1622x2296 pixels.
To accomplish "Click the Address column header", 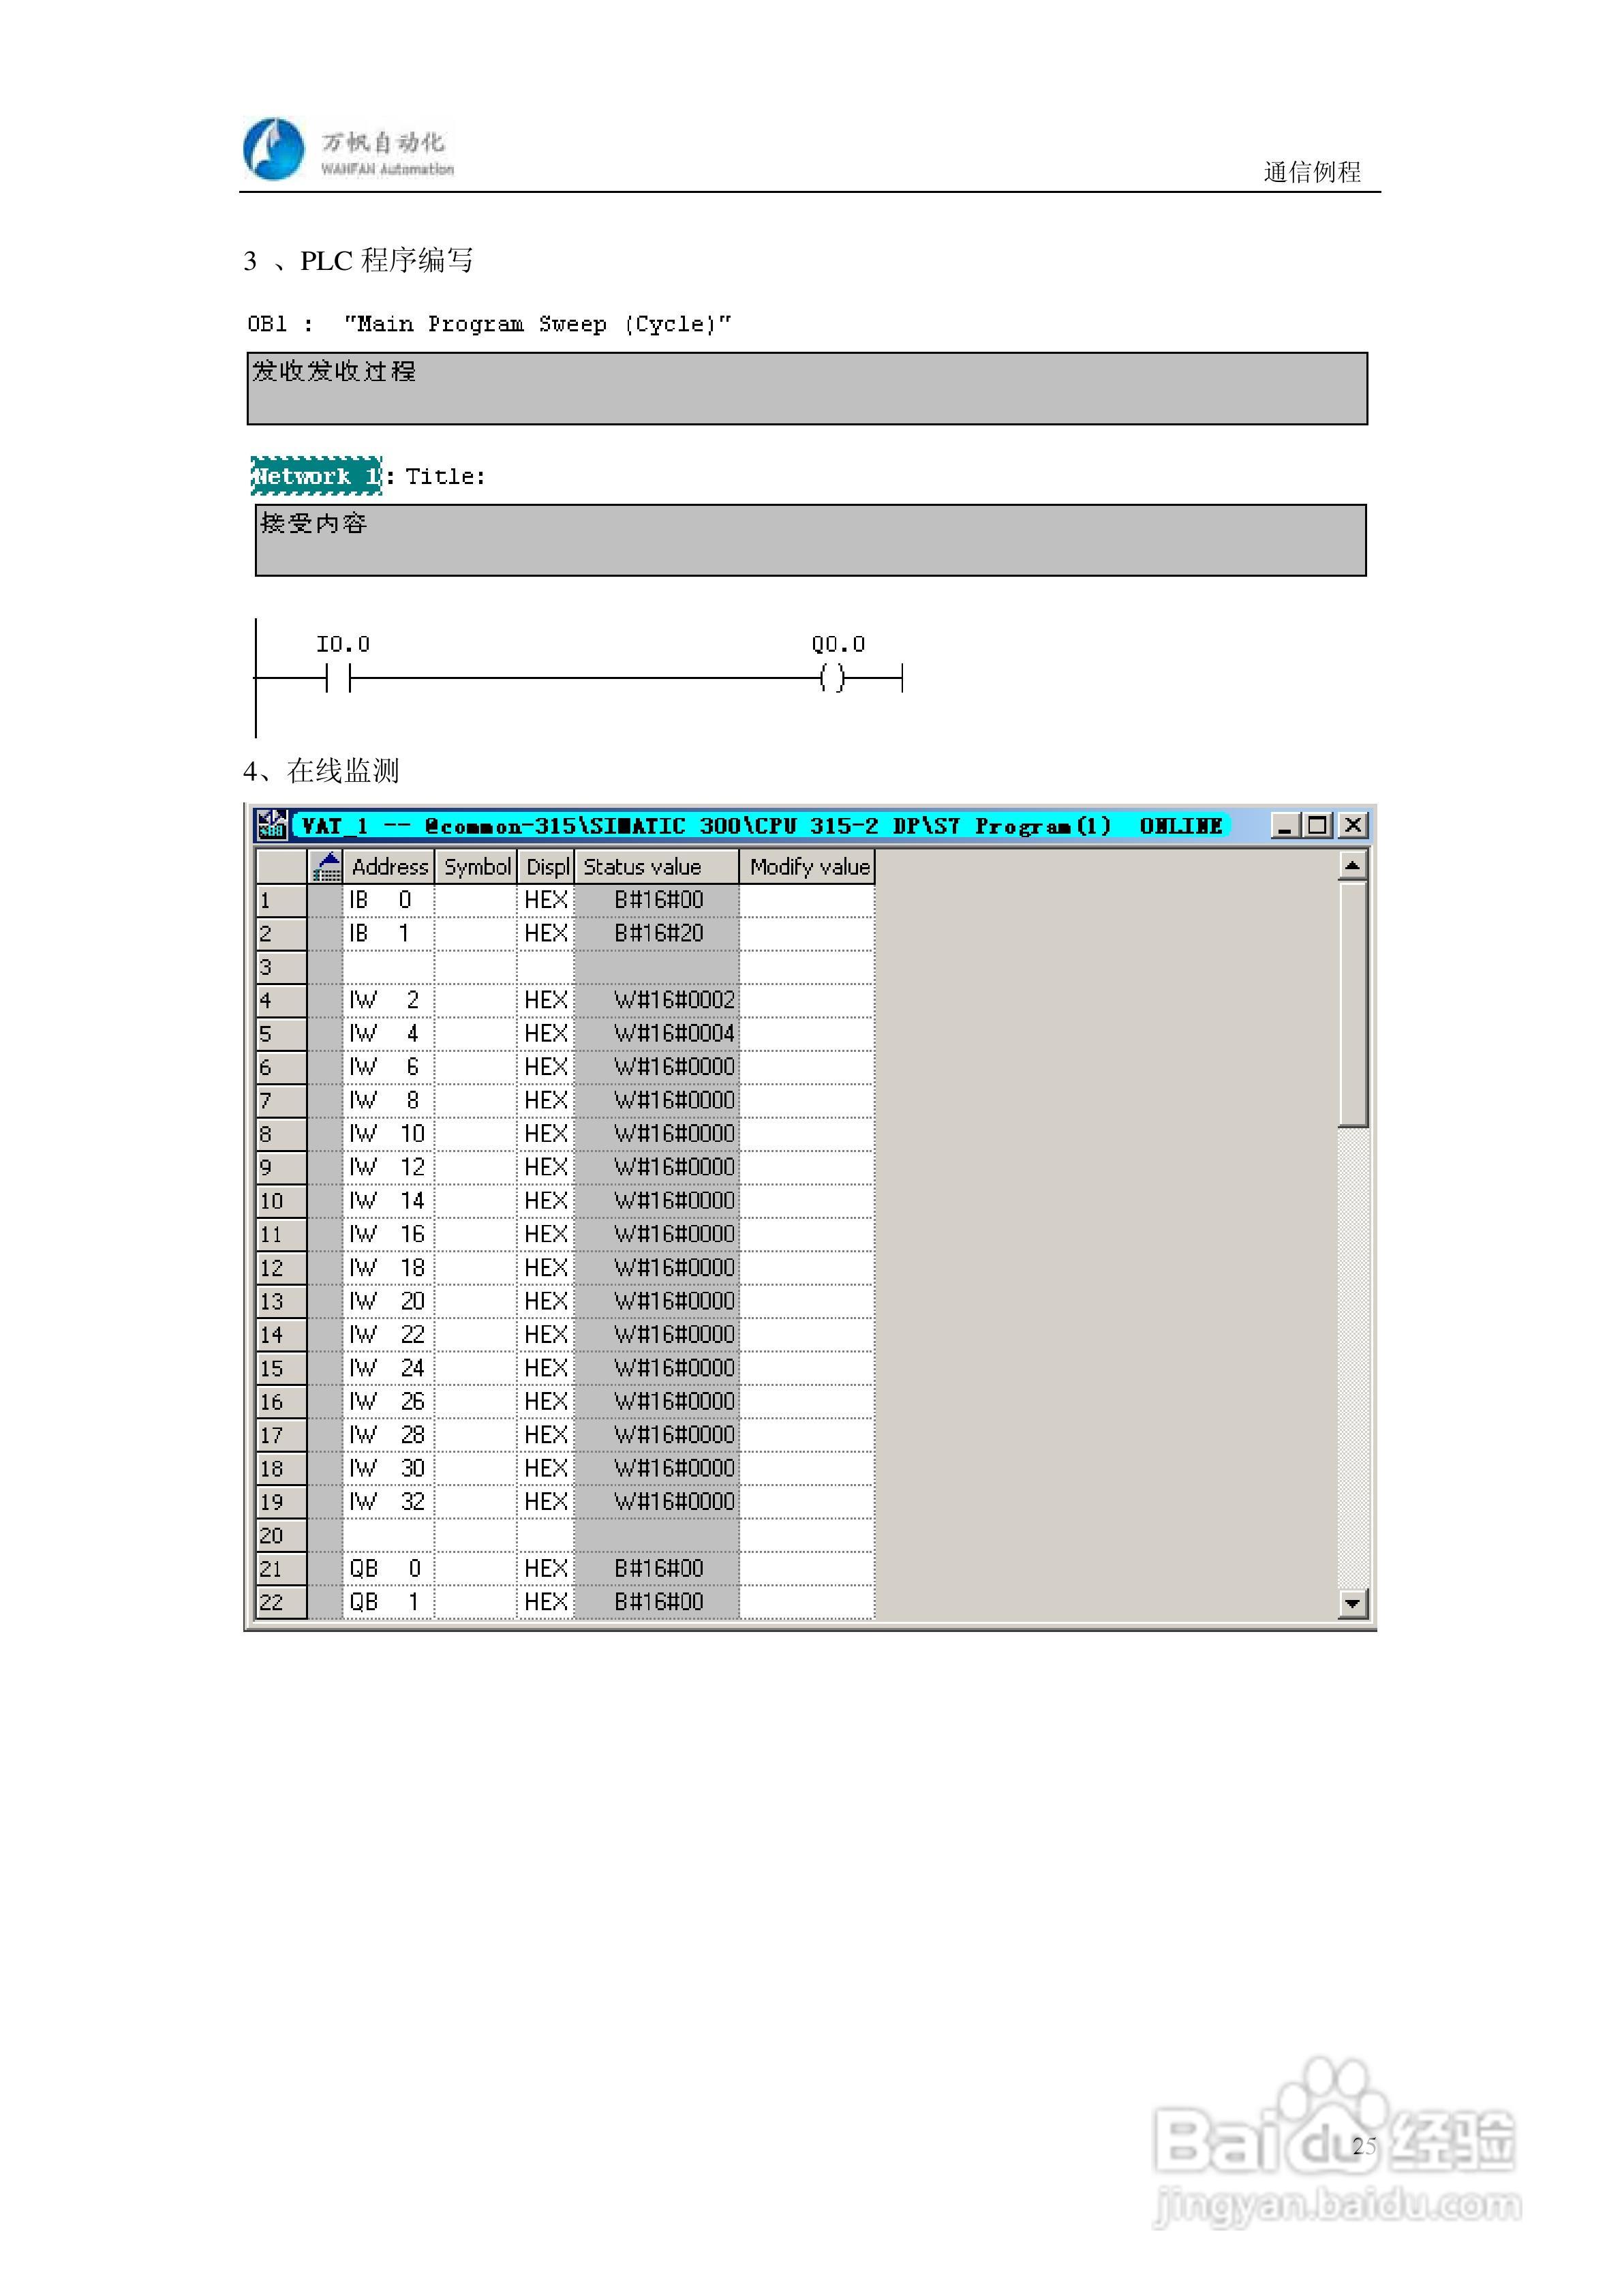I will (389, 866).
